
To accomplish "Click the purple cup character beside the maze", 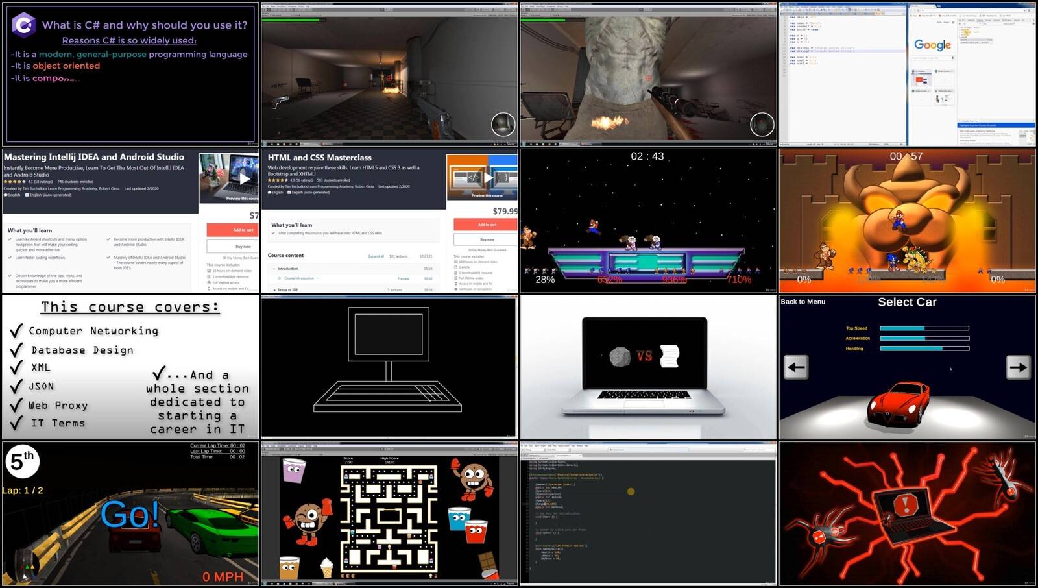I will pyautogui.click(x=293, y=470).
